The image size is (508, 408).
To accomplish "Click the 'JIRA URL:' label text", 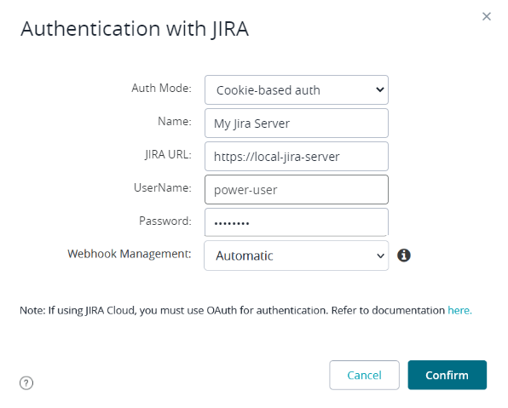I will pyautogui.click(x=168, y=154).
